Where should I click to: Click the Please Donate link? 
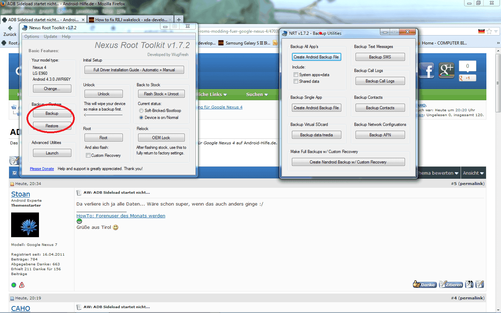[x=42, y=169]
